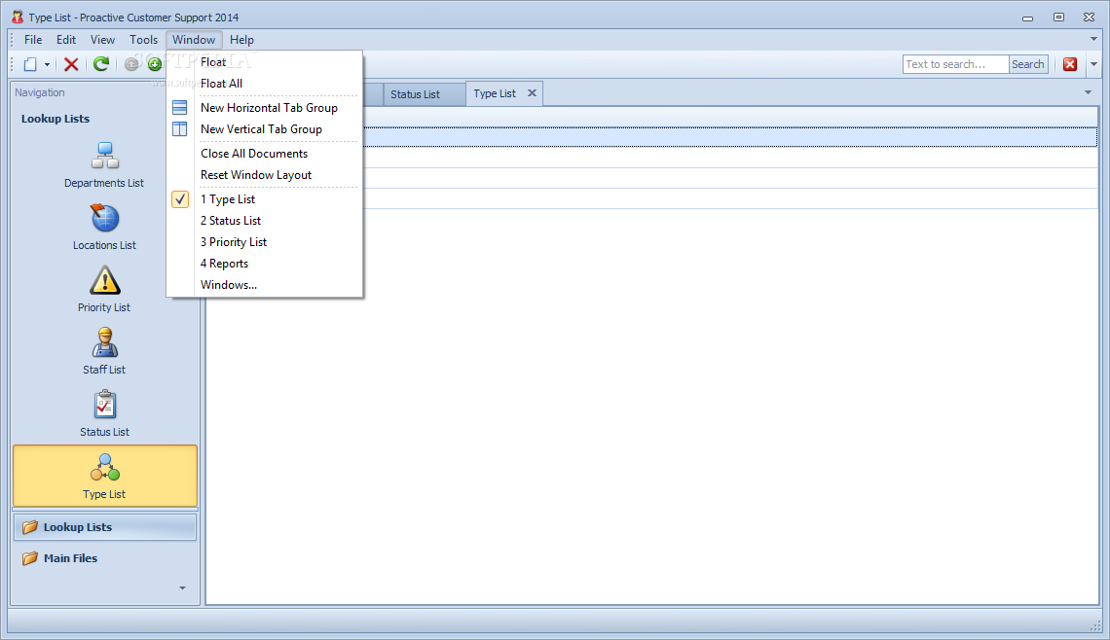The height and width of the screenshot is (640, 1110).
Task: Open Departments List in navigation
Action: click(x=104, y=165)
